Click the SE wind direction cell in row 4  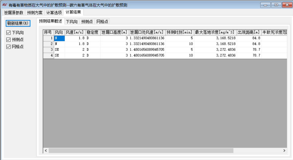[x=59, y=55]
